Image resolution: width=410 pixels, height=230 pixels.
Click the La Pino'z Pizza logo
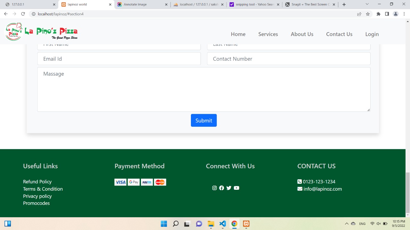[x=42, y=32]
